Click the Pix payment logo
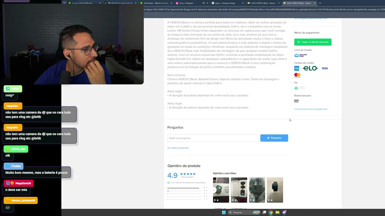385x216 pixels. coord(300,88)
